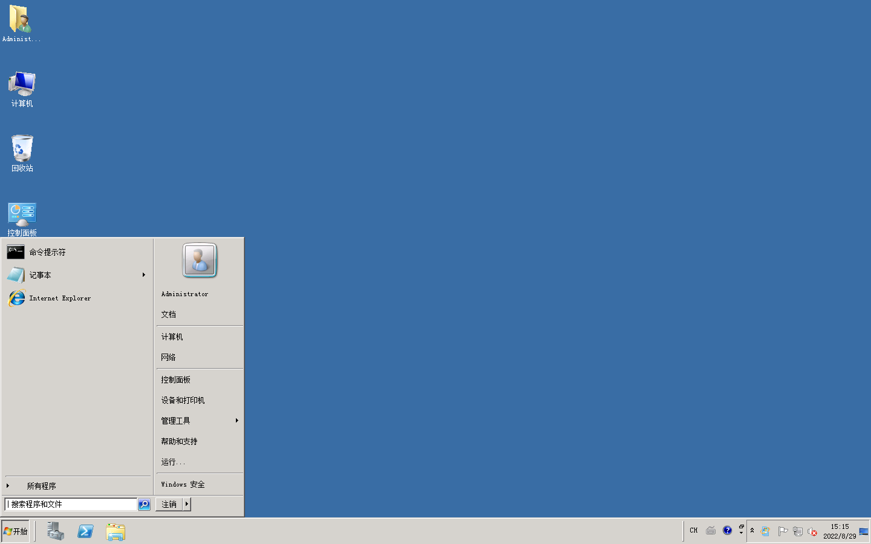Open Server Manager from the taskbar
The width and height of the screenshot is (871, 544).
tap(54, 531)
